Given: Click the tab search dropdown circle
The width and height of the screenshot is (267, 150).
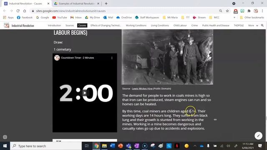Looking at the screenshot, I should (x=234, y=3).
